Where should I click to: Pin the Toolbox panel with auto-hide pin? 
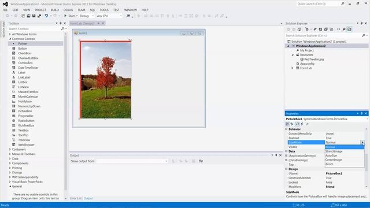tap(61, 23)
